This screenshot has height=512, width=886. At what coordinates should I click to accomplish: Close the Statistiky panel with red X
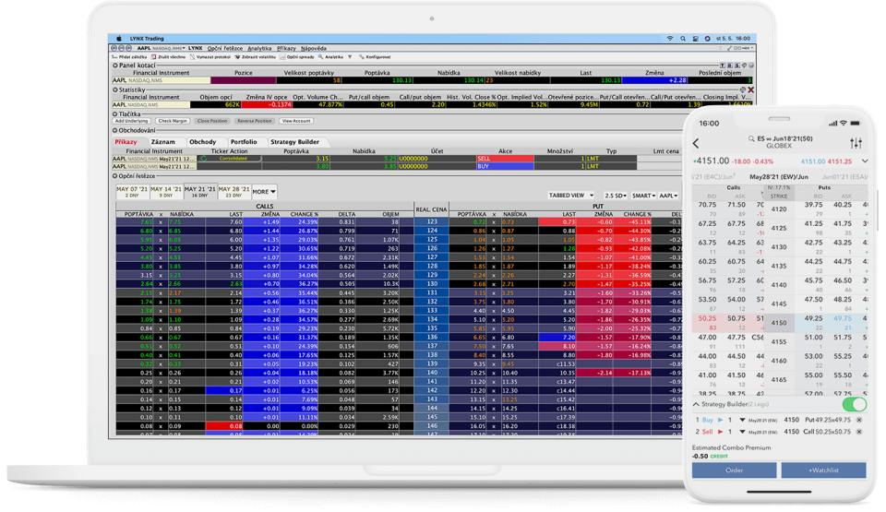[751, 89]
